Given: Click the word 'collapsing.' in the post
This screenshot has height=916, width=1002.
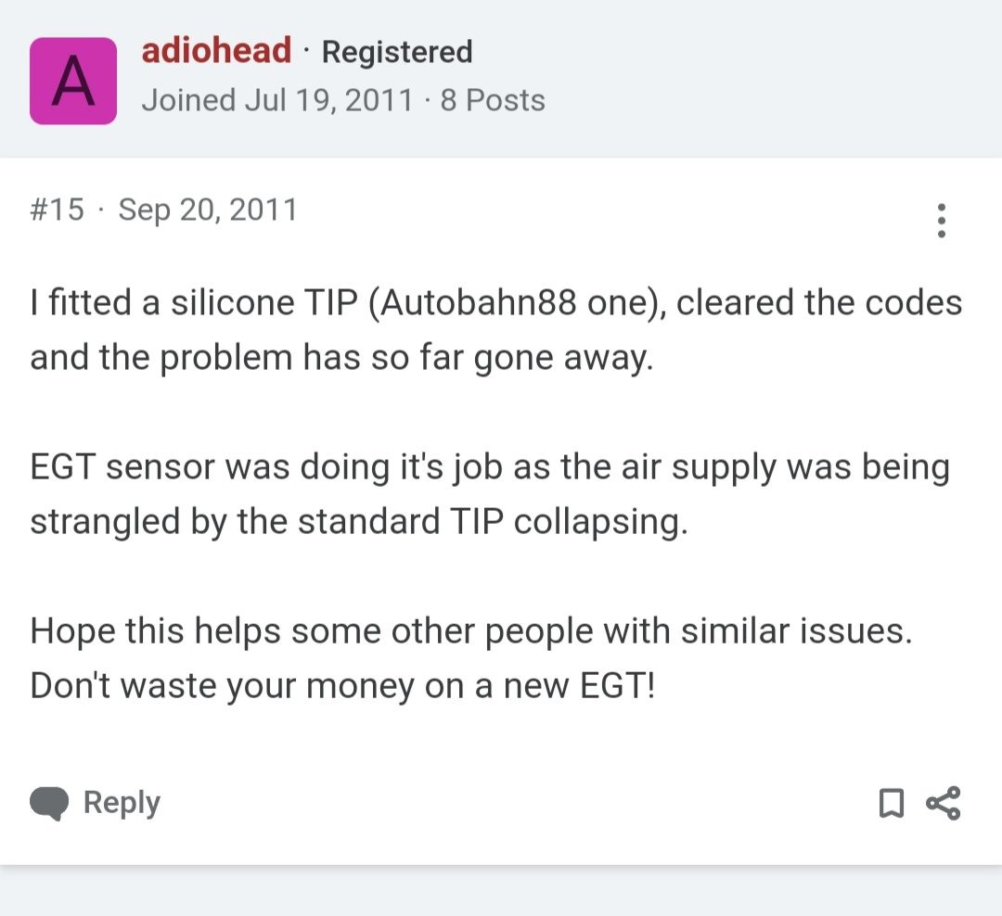Looking at the screenshot, I should [601, 522].
